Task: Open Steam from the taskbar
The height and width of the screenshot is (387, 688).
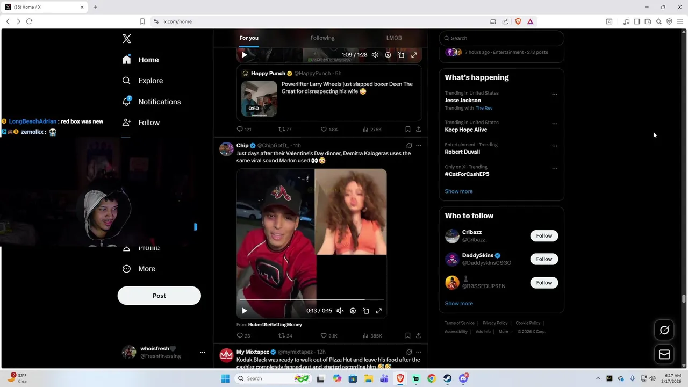Action: 447,378
